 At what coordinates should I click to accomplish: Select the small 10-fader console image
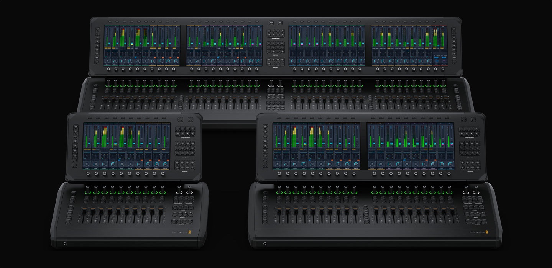[x=130, y=180]
